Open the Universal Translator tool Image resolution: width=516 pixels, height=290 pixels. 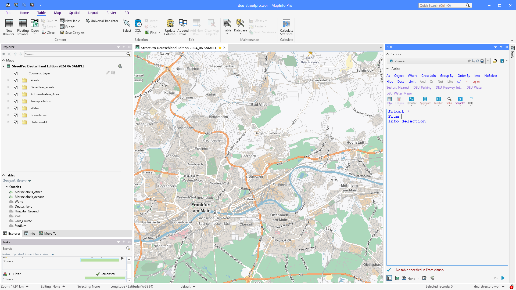102,21
